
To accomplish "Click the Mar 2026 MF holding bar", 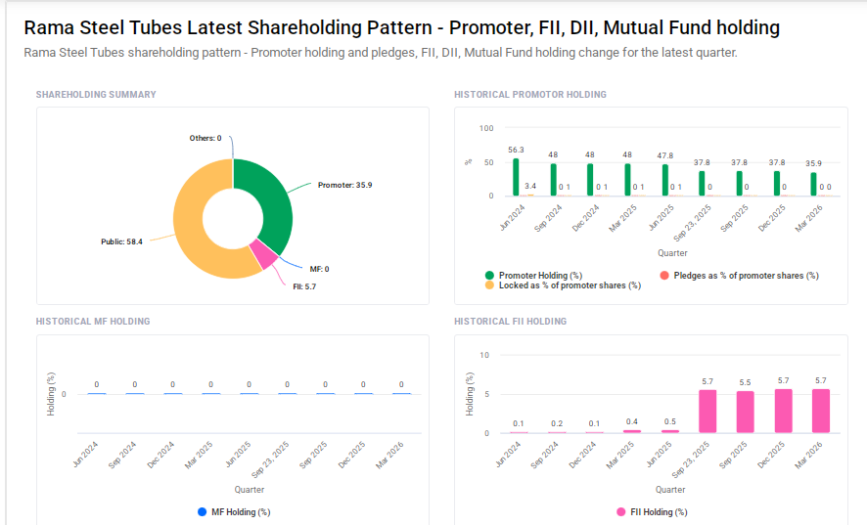I will pos(401,393).
